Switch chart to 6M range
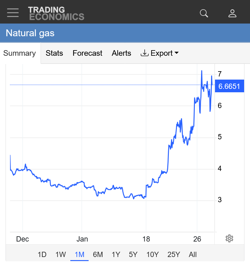This screenshot has height=279, width=250. click(x=98, y=255)
